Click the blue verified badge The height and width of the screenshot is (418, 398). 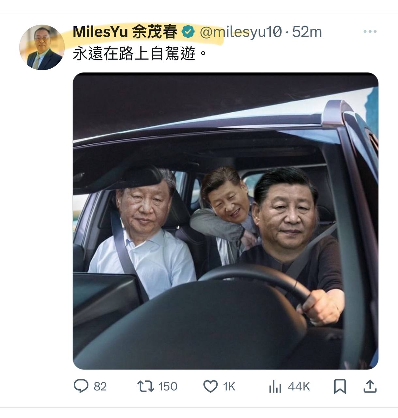point(188,32)
